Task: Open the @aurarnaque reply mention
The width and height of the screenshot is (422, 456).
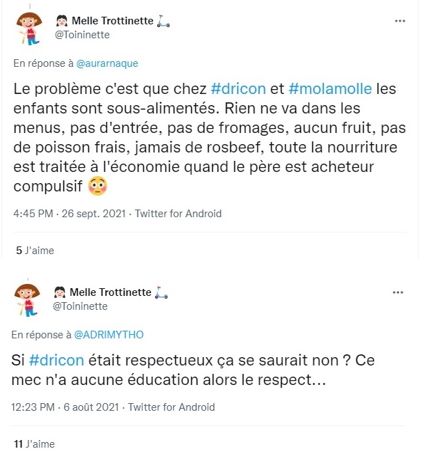Action: [x=106, y=63]
